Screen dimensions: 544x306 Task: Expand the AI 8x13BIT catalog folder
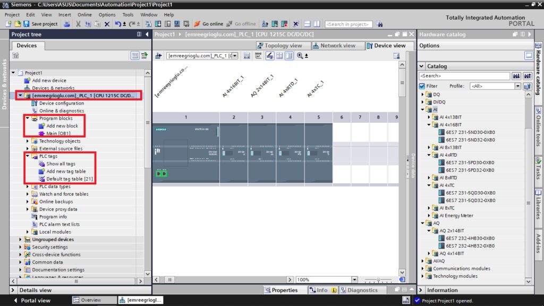point(429,148)
